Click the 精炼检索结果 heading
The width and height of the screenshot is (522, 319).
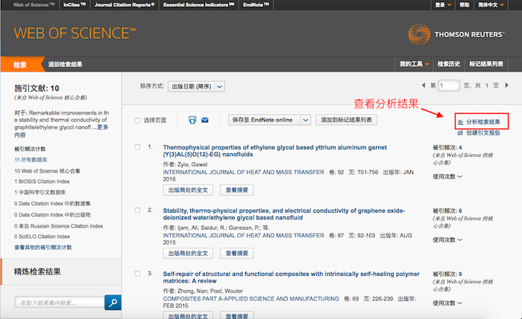(37, 272)
